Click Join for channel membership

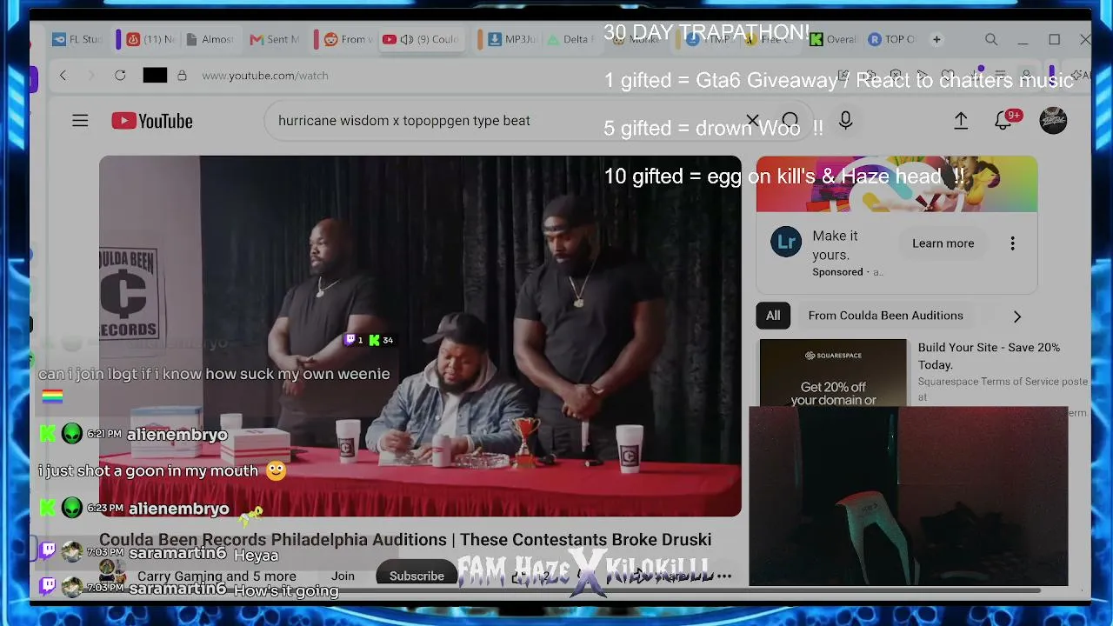point(343,576)
